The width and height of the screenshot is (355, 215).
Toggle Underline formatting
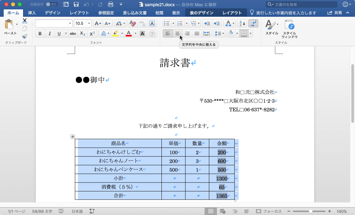[59, 33]
